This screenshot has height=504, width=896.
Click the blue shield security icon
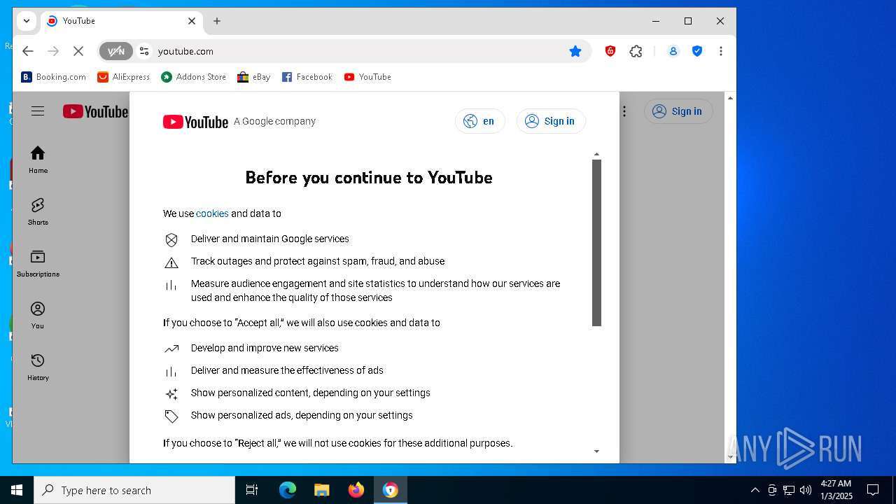click(697, 51)
